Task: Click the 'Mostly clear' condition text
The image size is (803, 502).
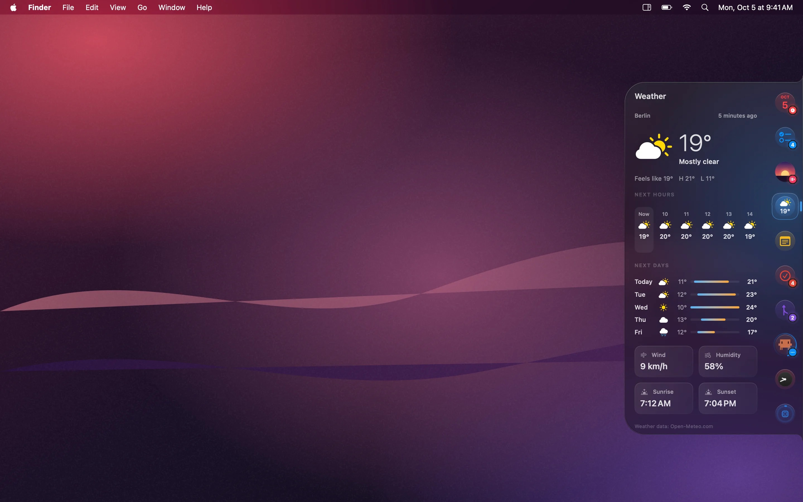Action: click(x=699, y=162)
